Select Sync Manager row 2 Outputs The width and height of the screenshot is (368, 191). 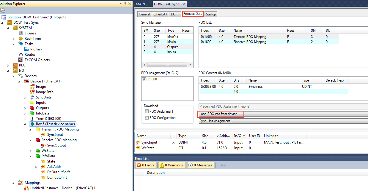point(167,47)
